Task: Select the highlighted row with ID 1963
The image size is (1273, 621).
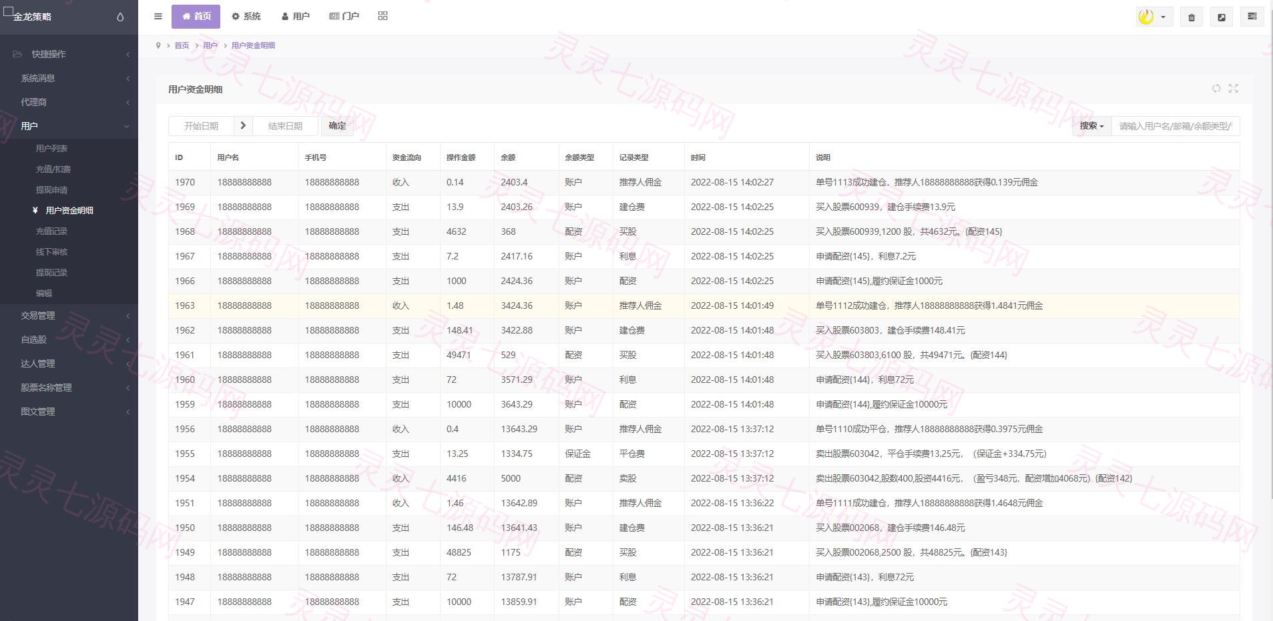Action: (x=704, y=305)
